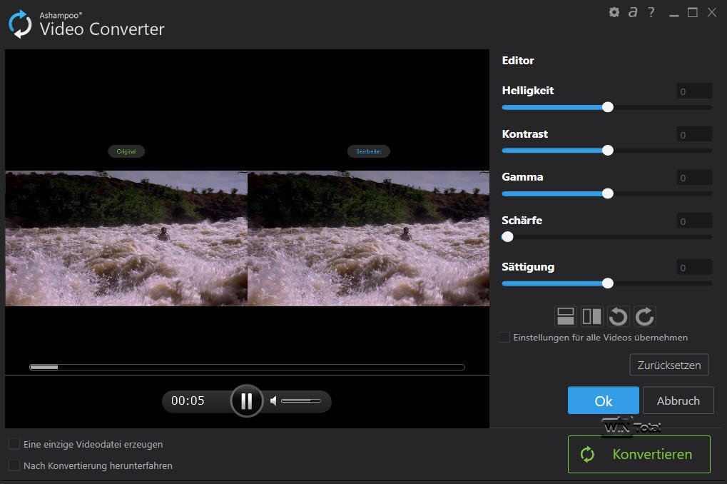
Task: Click the Ashampoo 'a' icon in title bar
Action: (x=632, y=12)
